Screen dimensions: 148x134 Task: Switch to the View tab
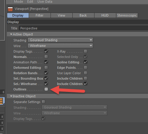pos(62,15)
